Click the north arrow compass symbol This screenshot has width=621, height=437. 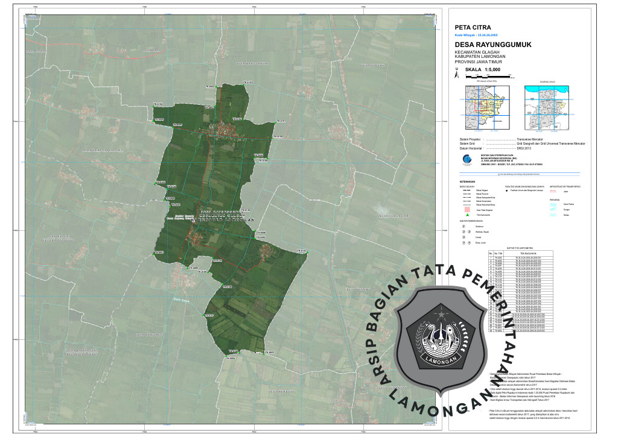point(457,75)
